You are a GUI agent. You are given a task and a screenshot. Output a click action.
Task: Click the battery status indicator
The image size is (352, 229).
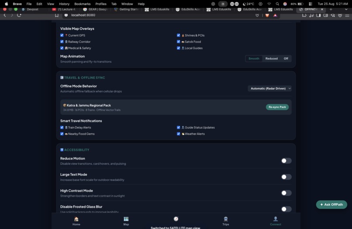pos(297,4)
